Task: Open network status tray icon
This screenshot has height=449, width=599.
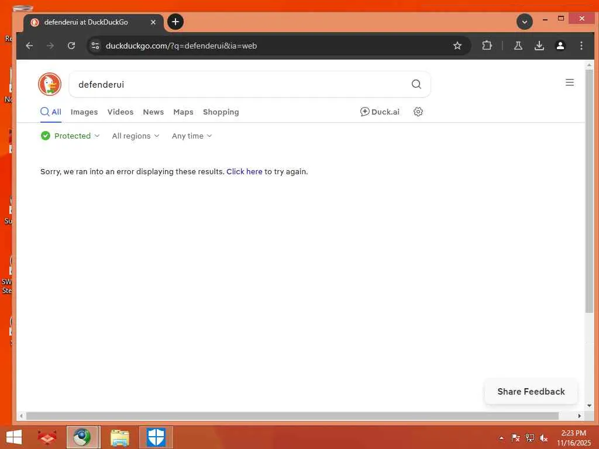Action: [529, 438]
